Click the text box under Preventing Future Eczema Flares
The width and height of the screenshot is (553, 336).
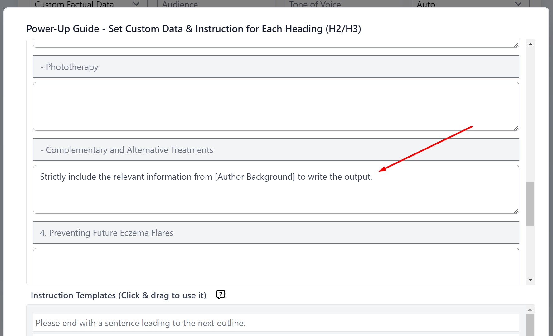276,266
